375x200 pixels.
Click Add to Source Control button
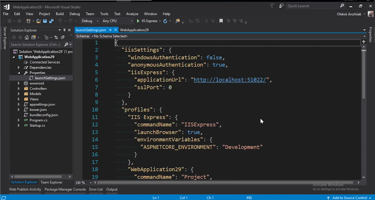click(x=349, y=198)
